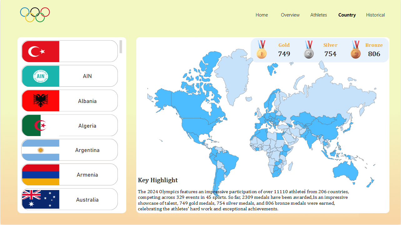Choose Argentina in the country list
The width and height of the screenshot is (401, 225).
pyautogui.click(x=70, y=150)
